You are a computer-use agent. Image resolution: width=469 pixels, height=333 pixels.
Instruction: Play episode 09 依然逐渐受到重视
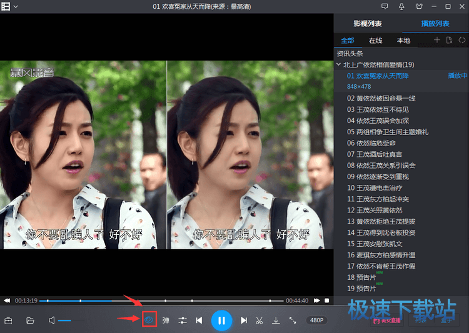coord(378,177)
